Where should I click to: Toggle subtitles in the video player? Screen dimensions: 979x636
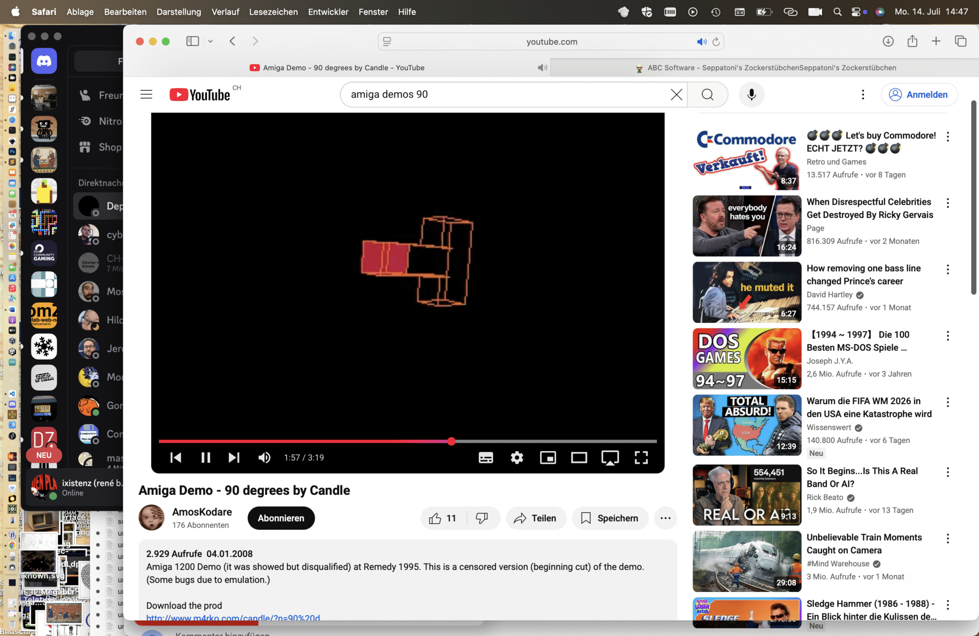(x=486, y=458)
